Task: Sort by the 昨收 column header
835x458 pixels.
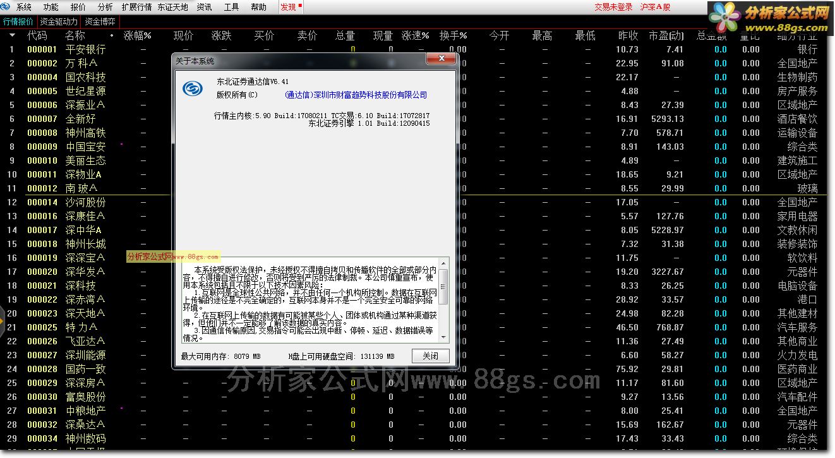Action: tap(628, 36)
